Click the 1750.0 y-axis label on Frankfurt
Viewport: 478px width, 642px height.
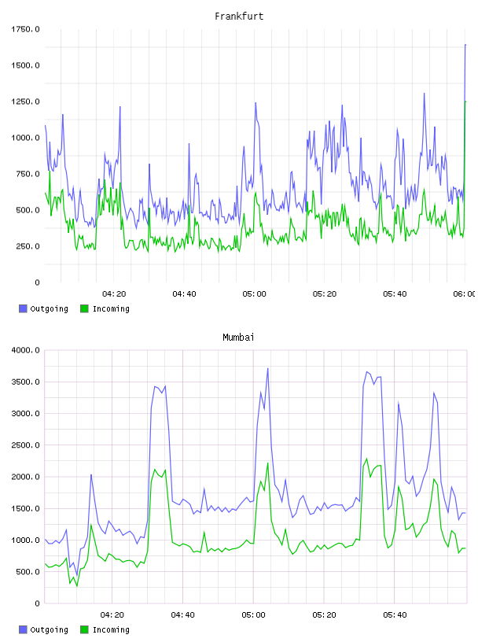(25, 29)
